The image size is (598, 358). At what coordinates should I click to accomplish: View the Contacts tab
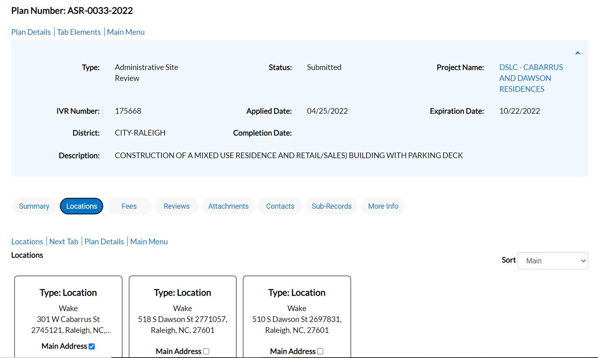click(x=280, y=206)
